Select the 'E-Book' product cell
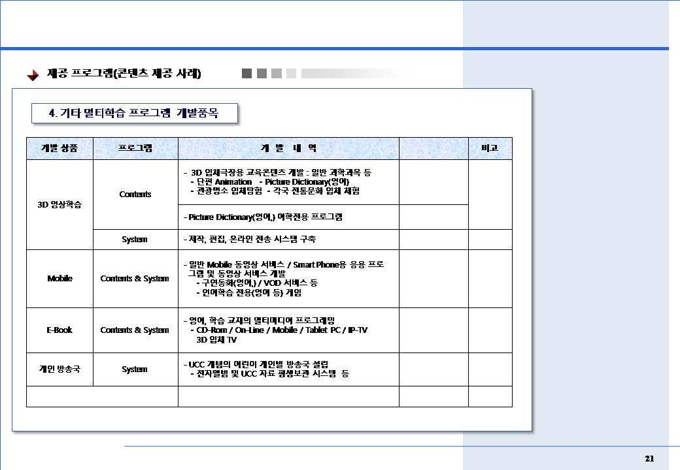The width and height of the screenshot is (680, 470). (x=59, y=330)
